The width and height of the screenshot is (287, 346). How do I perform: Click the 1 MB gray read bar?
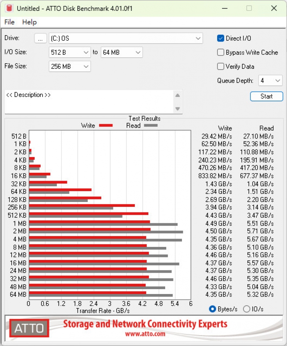(103, 224)
